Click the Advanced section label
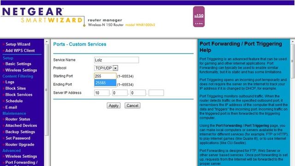The width and height of the screenshot is (295, 166). [x=12, y=151]
